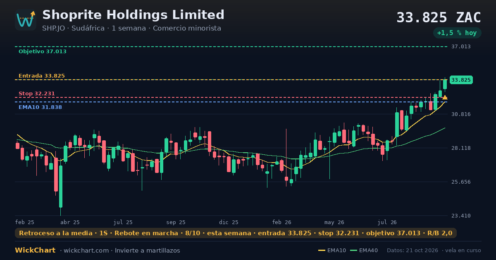The height and width of the screenshot is (260, 496).
Task: Open the wickchart.com footer link
Action: [x=86, y=251]
